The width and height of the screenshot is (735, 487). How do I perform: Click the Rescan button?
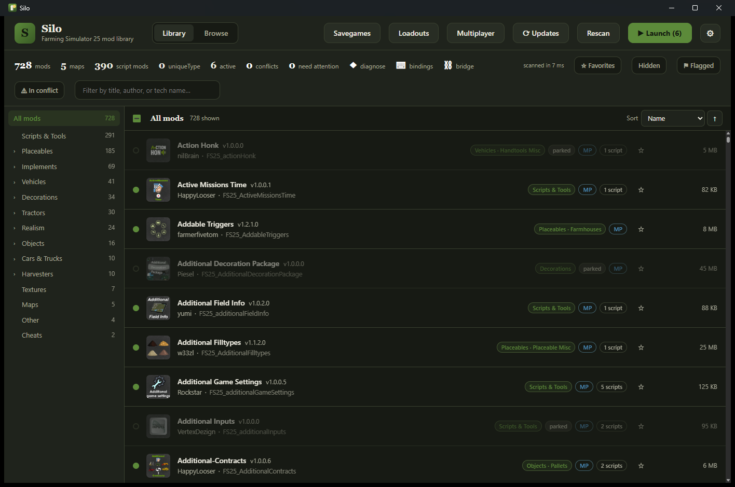(598, 33)
